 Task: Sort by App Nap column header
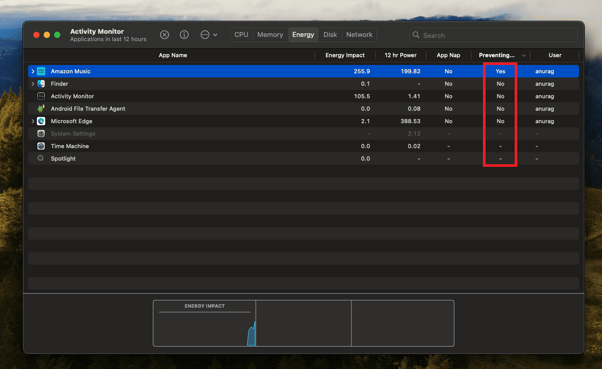coord(449,55)
